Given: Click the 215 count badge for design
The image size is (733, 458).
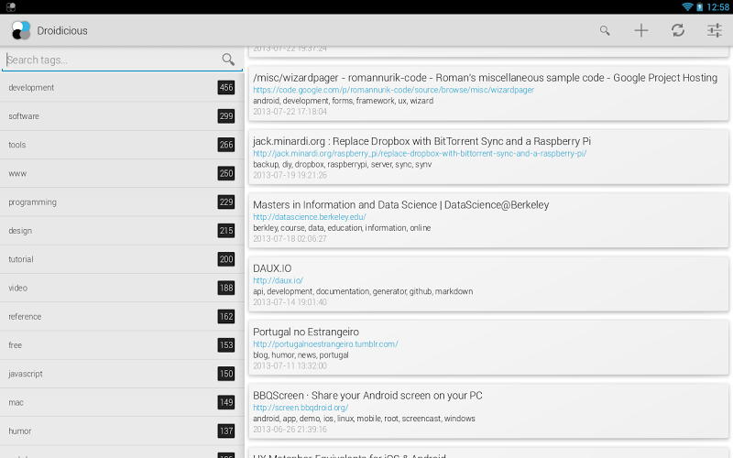Looking at the screenshot, I should click(226, 231).
